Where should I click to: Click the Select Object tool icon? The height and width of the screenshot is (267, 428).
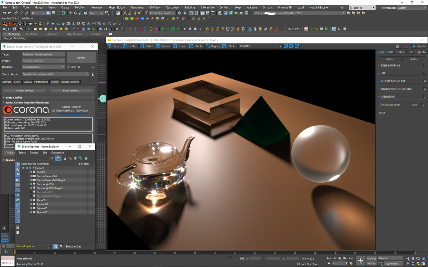tap(48, 13)
